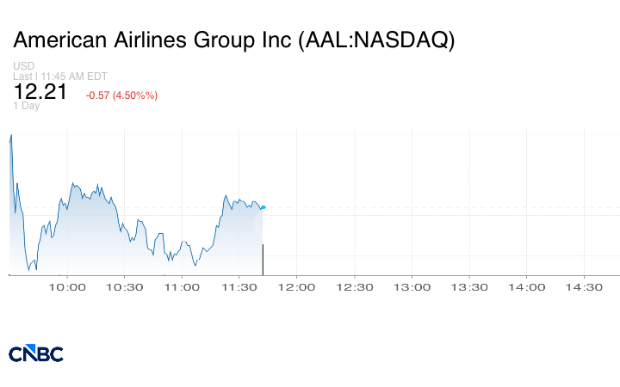The image size is (620, 387).
Task: Select the 1 Day range label
Action: click(x=27, y=106)
